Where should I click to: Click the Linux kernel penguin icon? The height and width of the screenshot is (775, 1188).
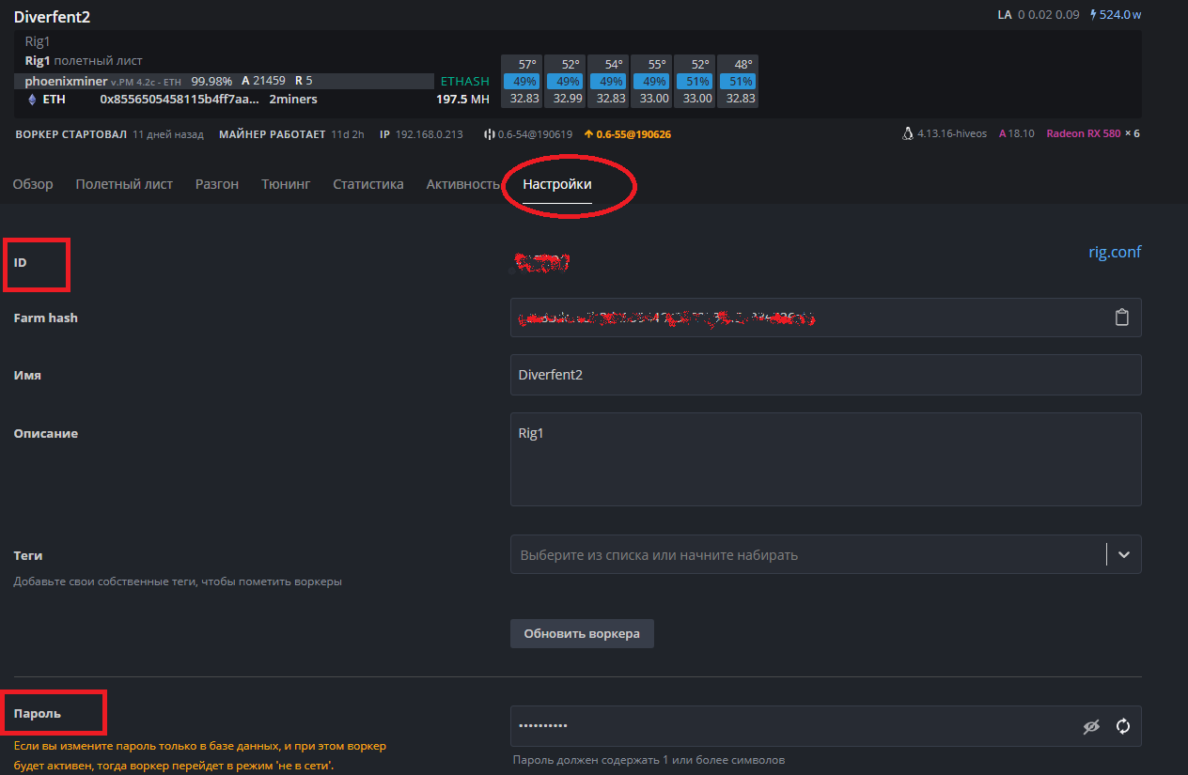tap(907, 134)
